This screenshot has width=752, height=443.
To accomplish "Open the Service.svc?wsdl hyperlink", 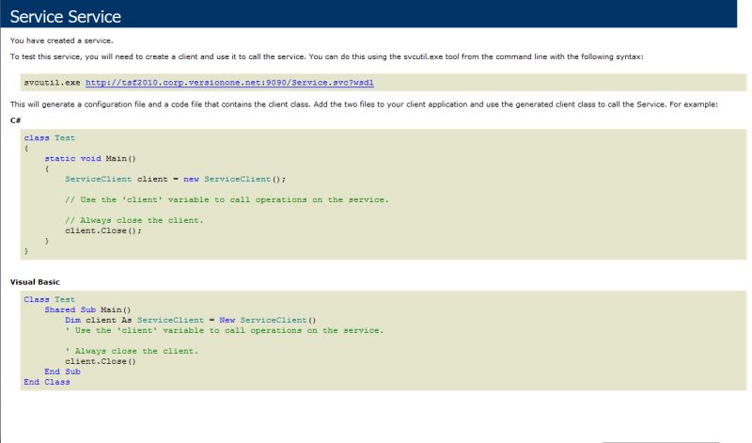I will [x=229, y=83].
